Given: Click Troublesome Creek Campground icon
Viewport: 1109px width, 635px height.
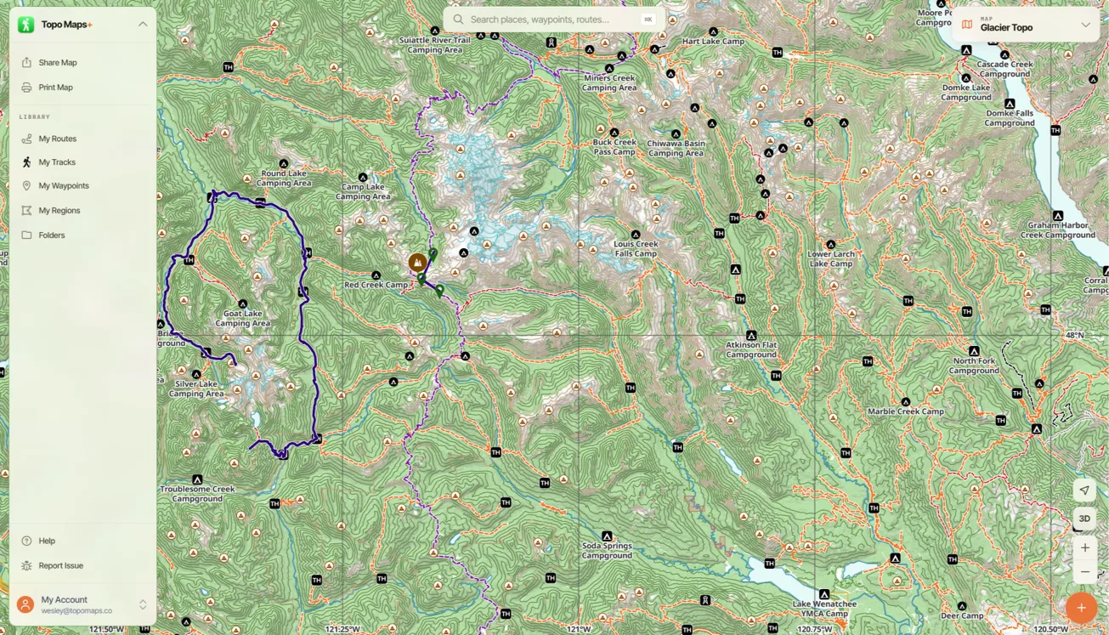Looking at the screenshot, I should pos(197,479).
